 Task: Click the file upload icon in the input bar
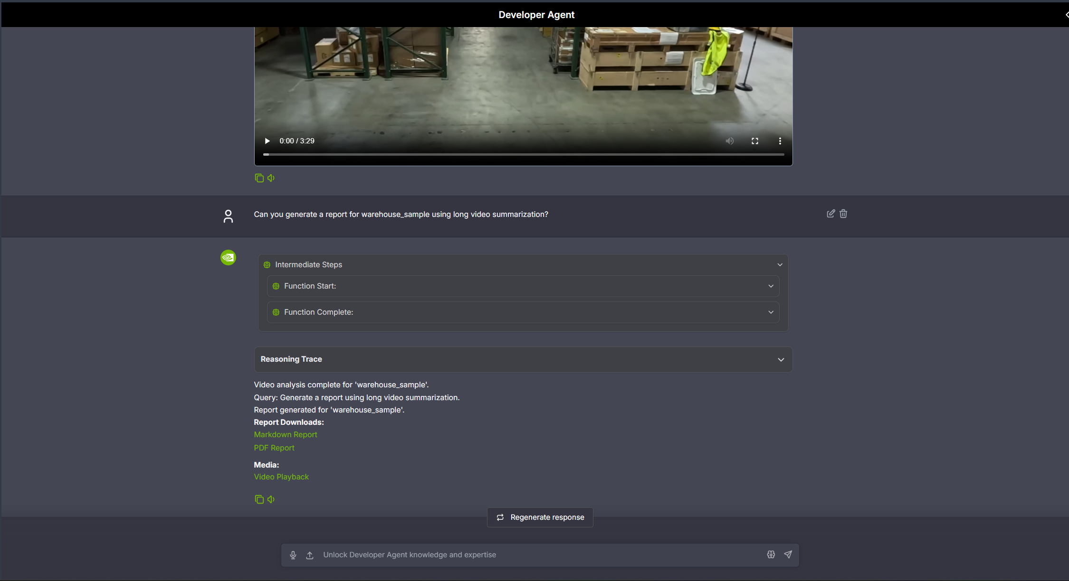pyautogui.click(x=309, y=554)
